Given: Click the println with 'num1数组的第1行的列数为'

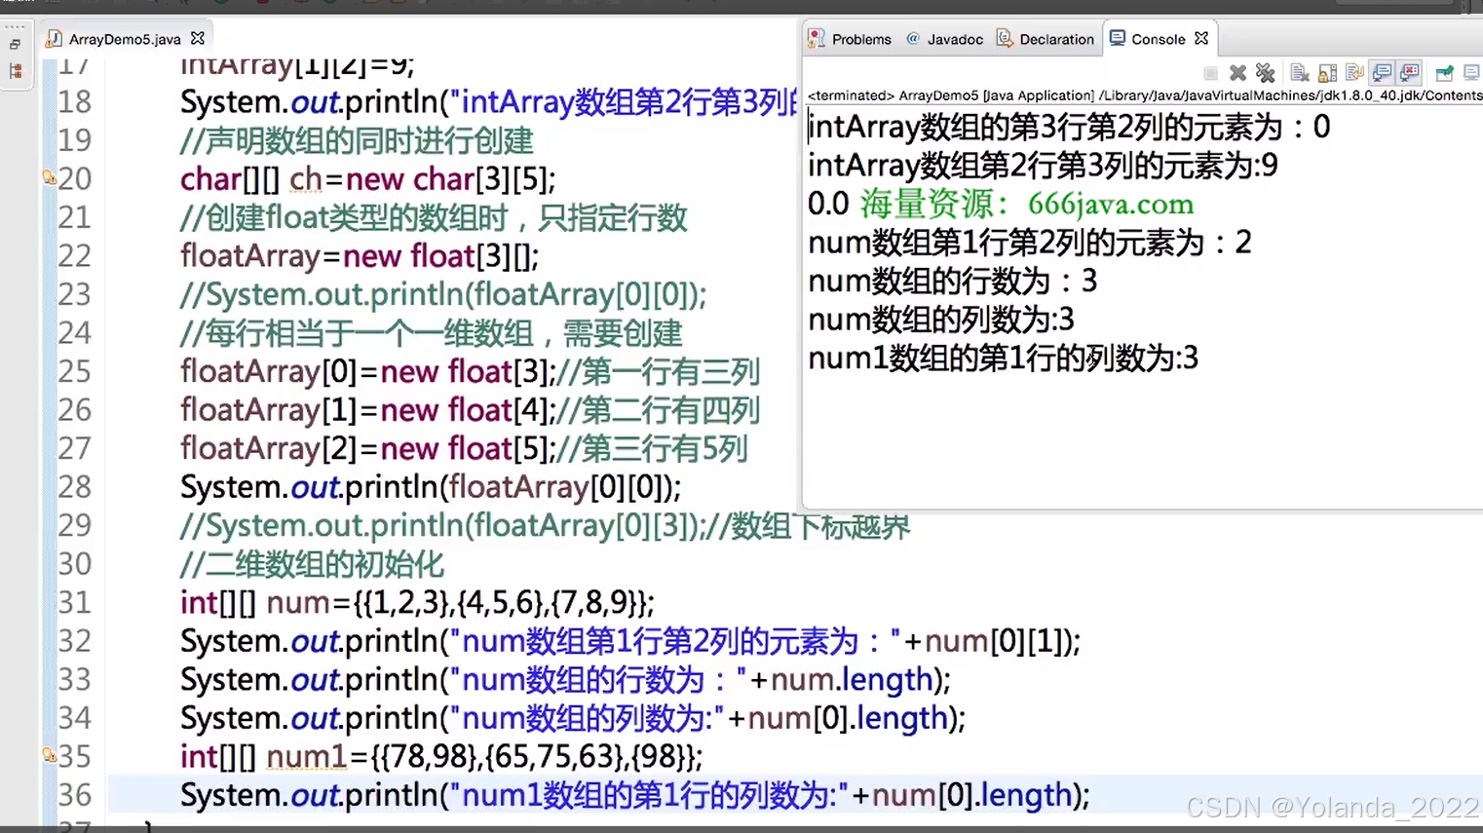Looking at the screenshot, I should [634, 795].
